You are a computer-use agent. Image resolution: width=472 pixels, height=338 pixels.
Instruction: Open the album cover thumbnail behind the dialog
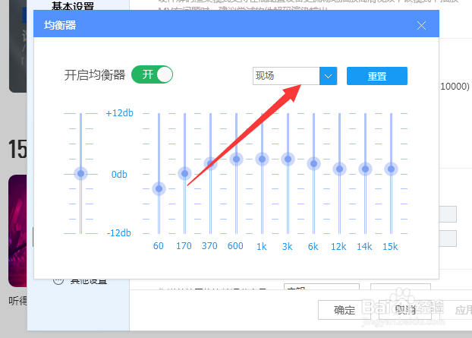pyautogui.click(x=17, y=231)
